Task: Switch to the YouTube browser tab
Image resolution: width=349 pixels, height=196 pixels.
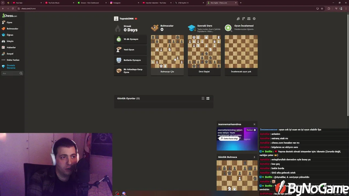Action: 27,3
